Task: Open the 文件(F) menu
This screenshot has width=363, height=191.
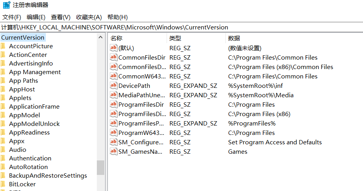Action: [12, 17]
